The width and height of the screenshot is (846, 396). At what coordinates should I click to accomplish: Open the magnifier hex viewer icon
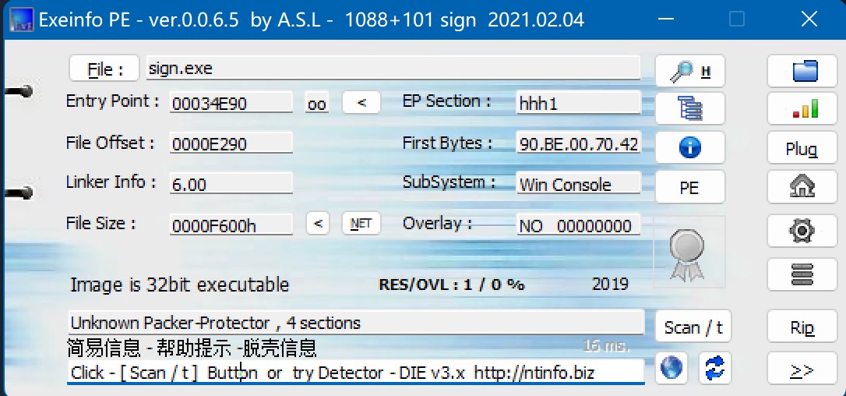pos(690,71)
